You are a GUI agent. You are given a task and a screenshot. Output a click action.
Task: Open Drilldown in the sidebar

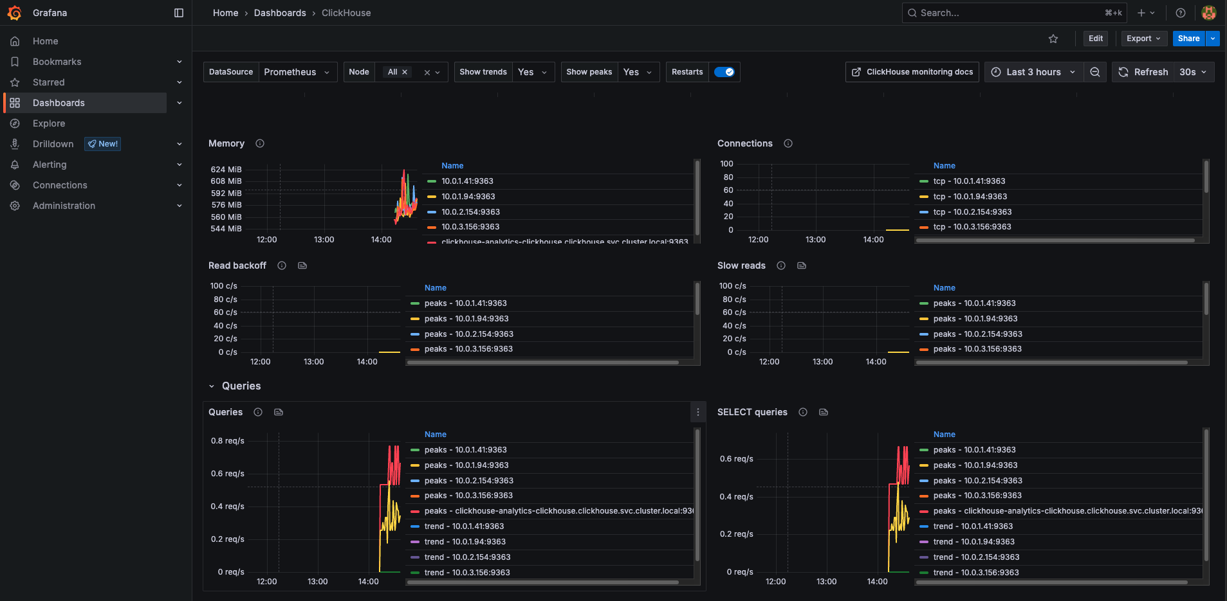point(53,144)
